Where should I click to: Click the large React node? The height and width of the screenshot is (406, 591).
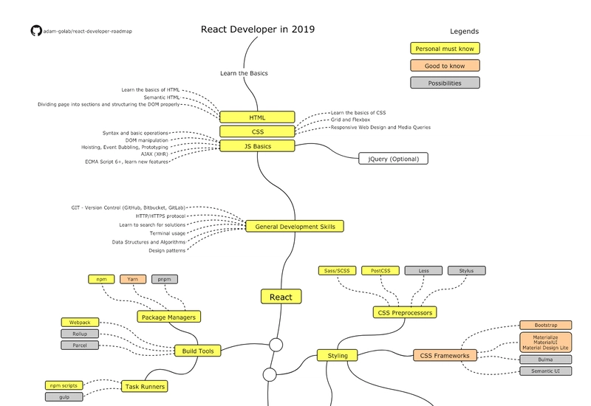pos(281,297)
